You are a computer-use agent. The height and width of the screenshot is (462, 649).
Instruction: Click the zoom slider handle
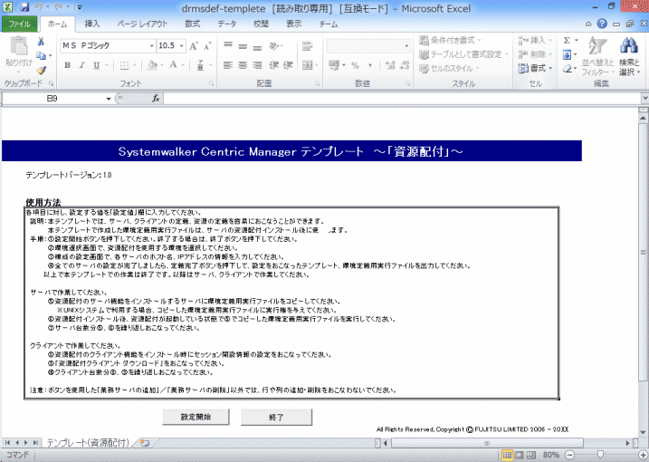point(600,455)
